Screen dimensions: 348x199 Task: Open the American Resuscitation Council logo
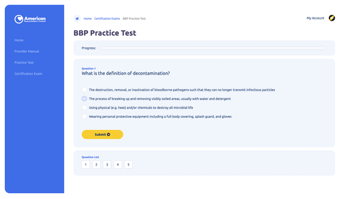30,19
